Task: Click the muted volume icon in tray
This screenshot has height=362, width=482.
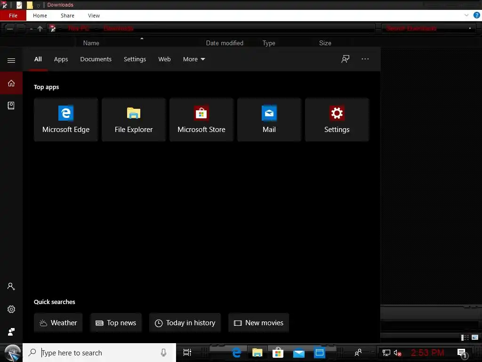Action: point(397,353)
